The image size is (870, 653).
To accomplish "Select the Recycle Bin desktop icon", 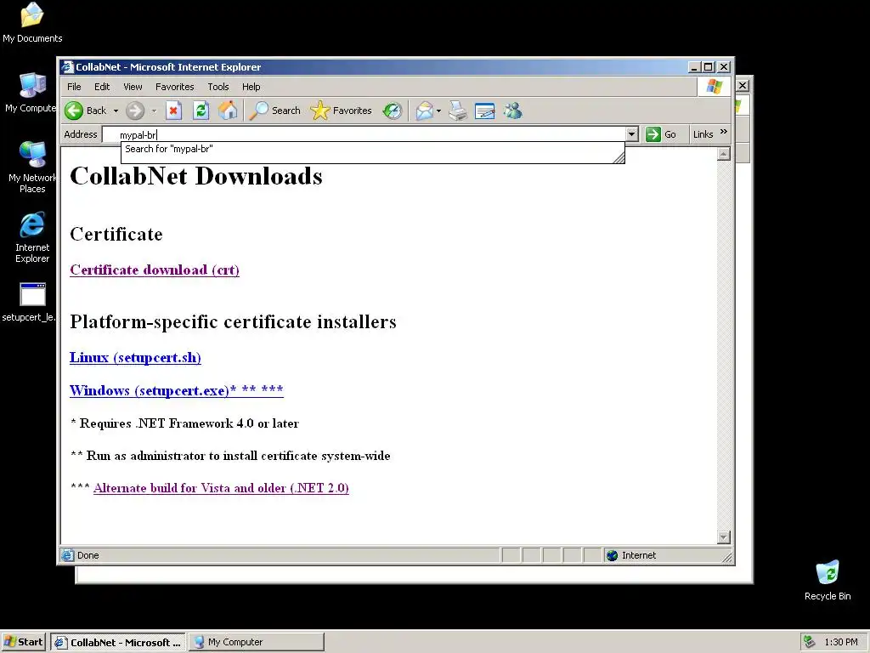I will pos(828,580).
